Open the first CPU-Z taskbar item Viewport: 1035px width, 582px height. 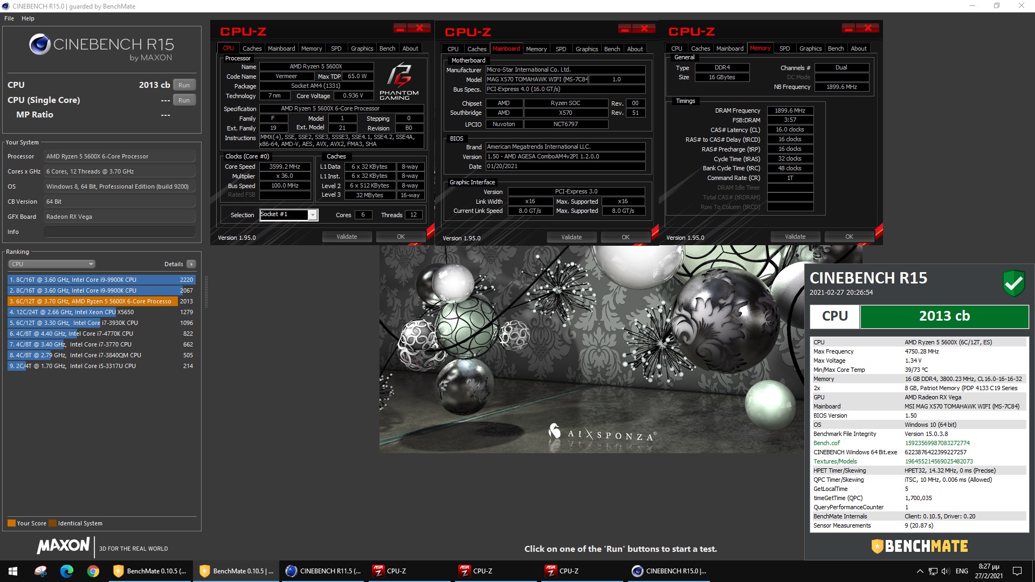tap(410, 571)
